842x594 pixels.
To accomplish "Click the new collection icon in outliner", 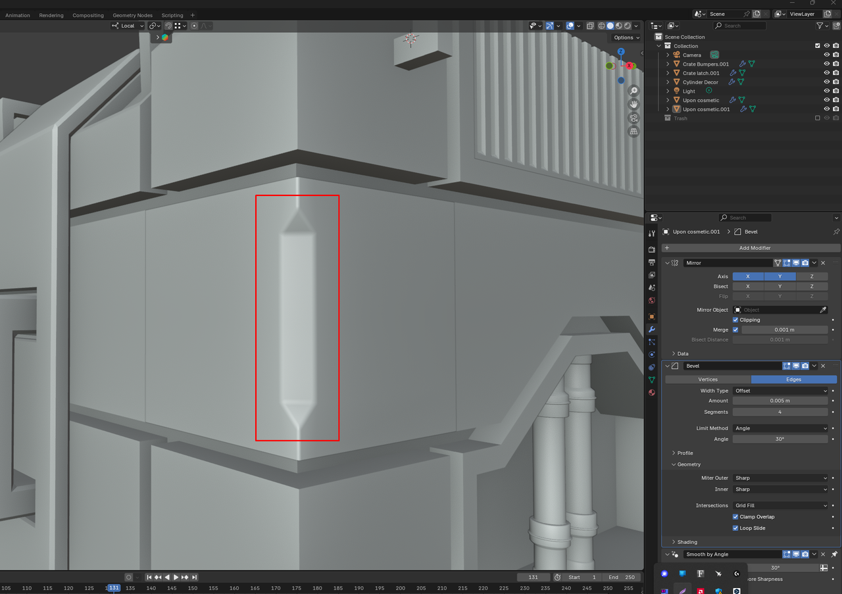I will [x=835, y=26].
